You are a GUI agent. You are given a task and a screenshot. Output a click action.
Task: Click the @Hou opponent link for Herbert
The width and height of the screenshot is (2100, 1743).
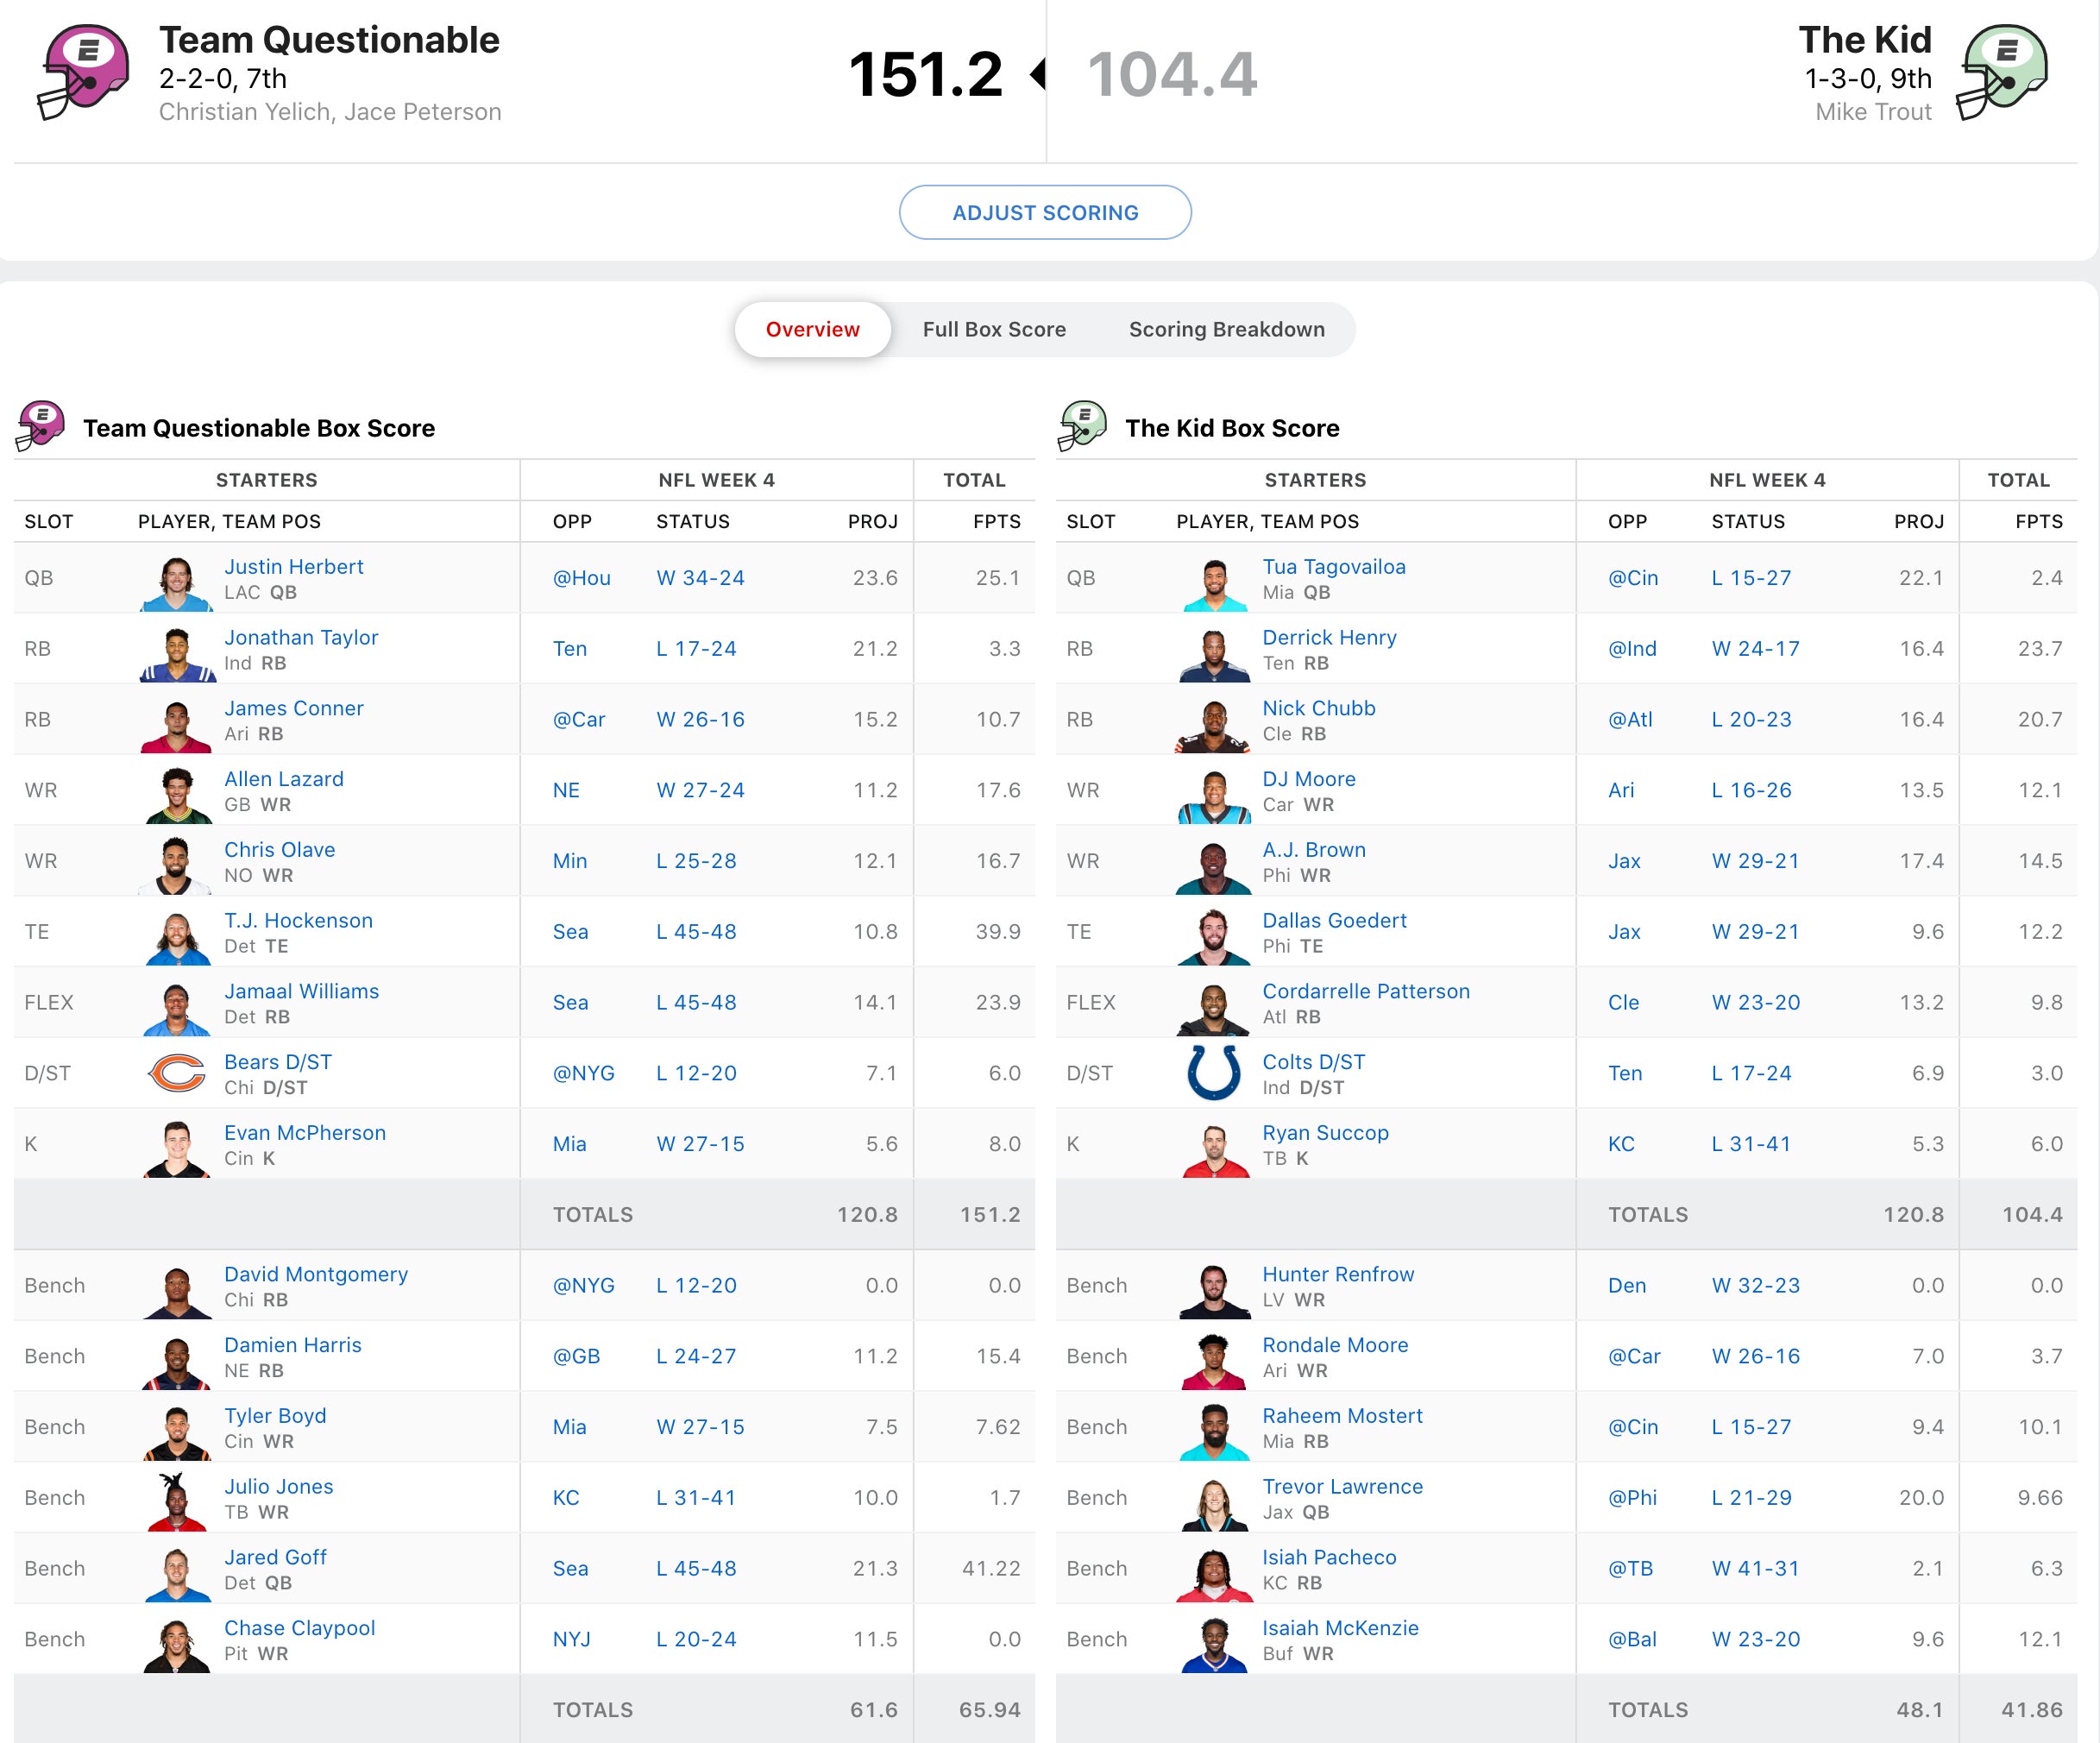(x=581, y=578)
